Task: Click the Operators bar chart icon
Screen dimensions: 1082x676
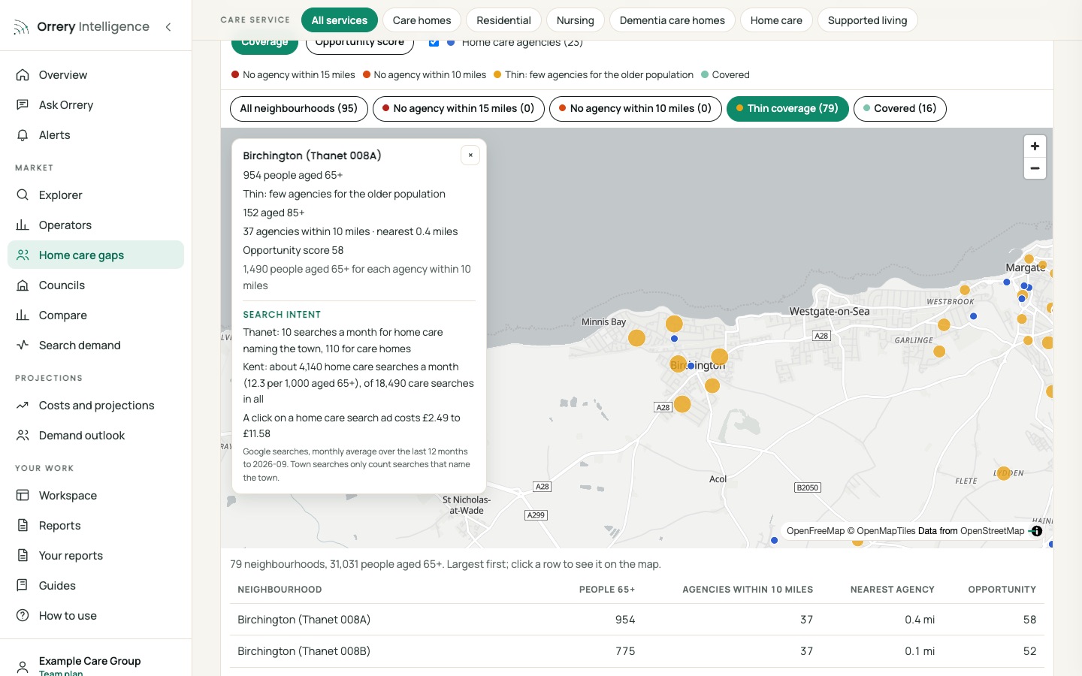Action: [23, 225]
